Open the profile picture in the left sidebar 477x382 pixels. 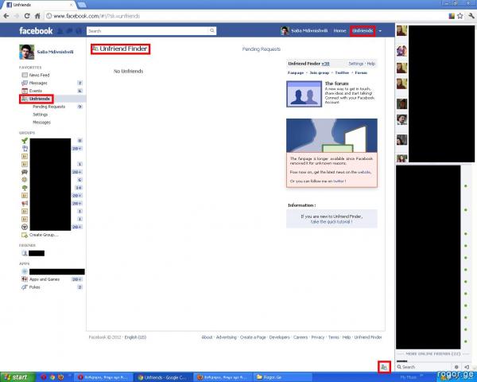coord(26,52)
